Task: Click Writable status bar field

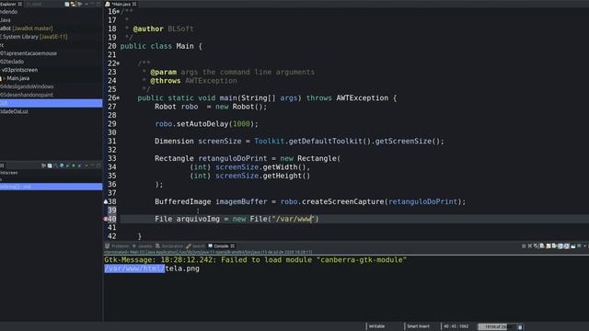Action: click(x=376, y=326)
